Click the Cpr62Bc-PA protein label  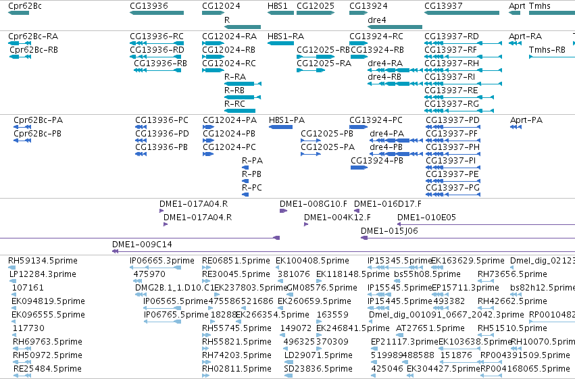(x=38, y=120)
